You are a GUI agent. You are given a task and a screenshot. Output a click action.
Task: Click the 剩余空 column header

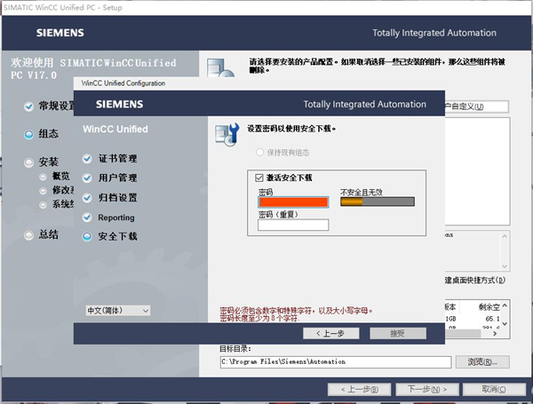pyautogui.click(x=489, y=307)
